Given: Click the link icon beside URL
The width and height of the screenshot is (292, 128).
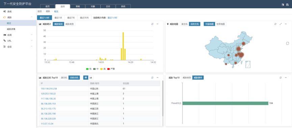Looking at the screenshot, I should point(5,41).
